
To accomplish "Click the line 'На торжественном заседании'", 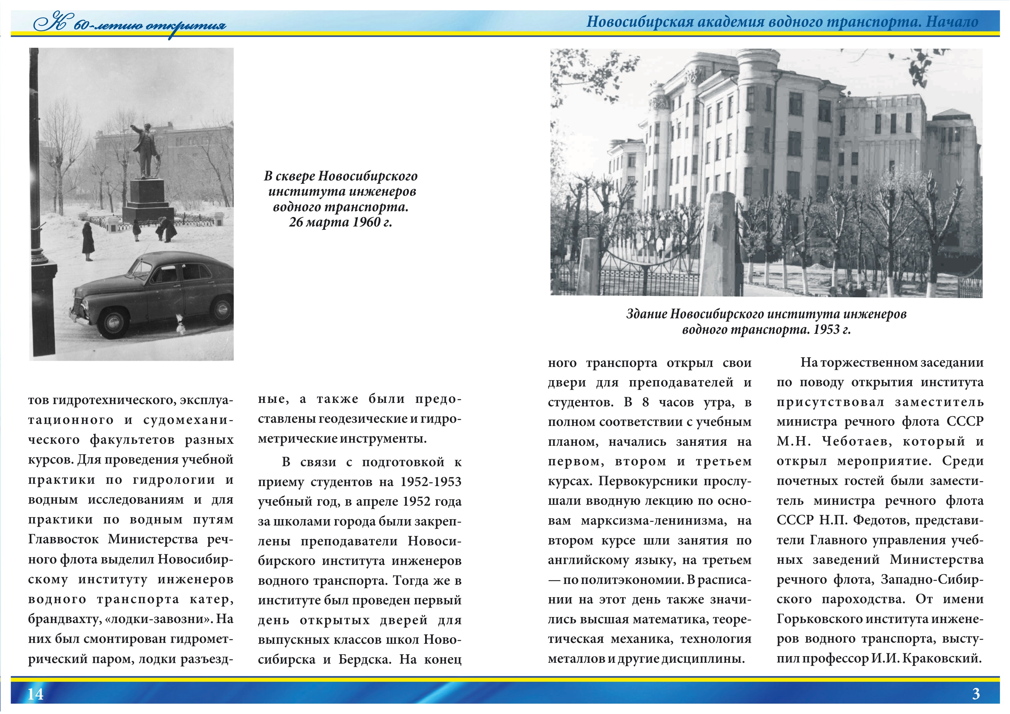I will coord(892,363).
